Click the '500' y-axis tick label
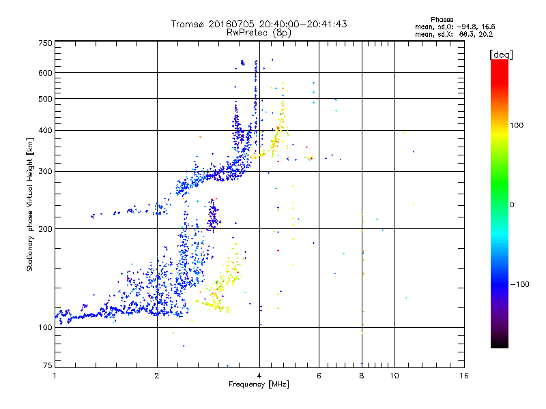The height and width of the screenshot is (409, 546). (45, 99)
